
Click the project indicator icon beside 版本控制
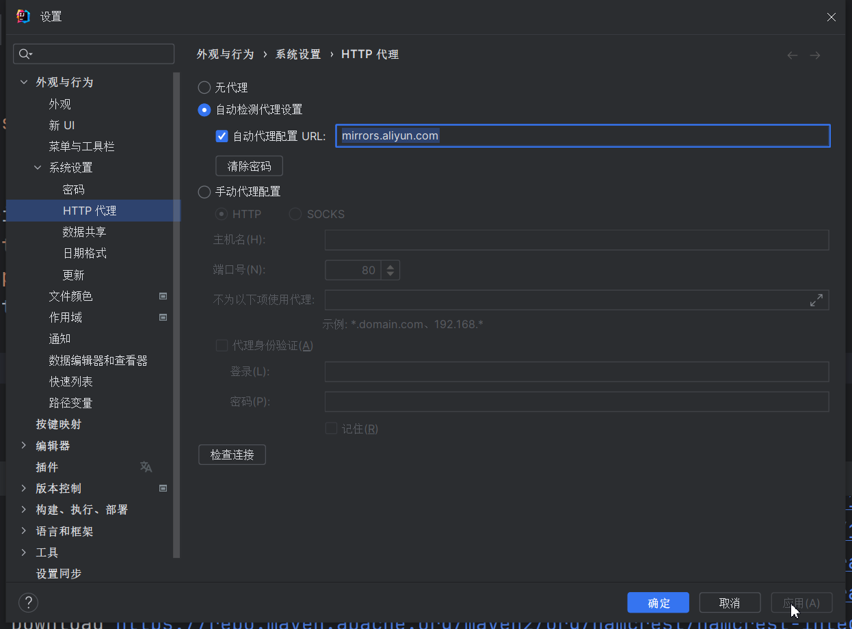[x=163, y=488]
